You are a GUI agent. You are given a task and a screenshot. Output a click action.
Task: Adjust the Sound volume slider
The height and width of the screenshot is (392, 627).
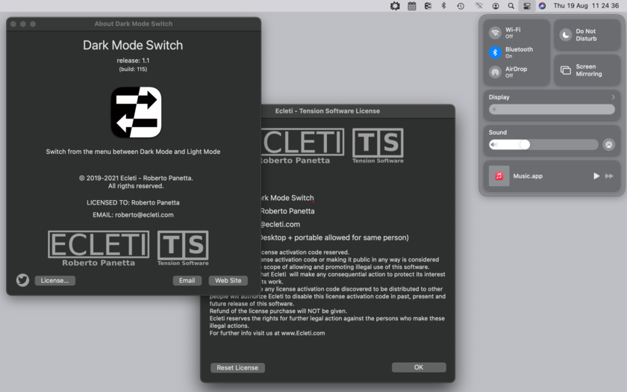tap(543, 144)
